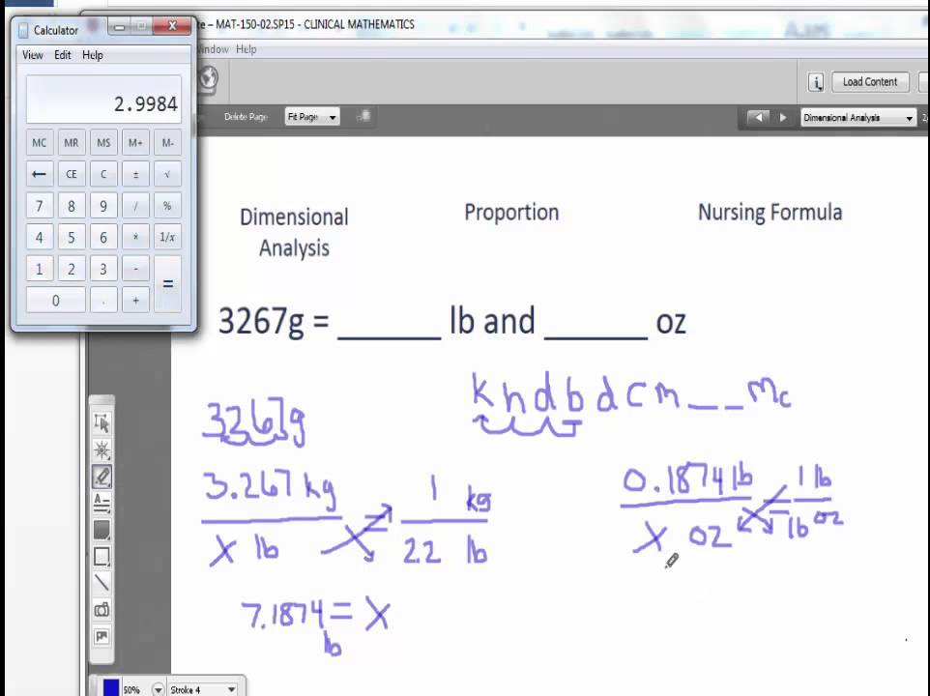The height and width of the screenshot is (696, 930).
Task: Click the globe icon in toolbar
Action: pyautogui.click(x=208, y=78)
